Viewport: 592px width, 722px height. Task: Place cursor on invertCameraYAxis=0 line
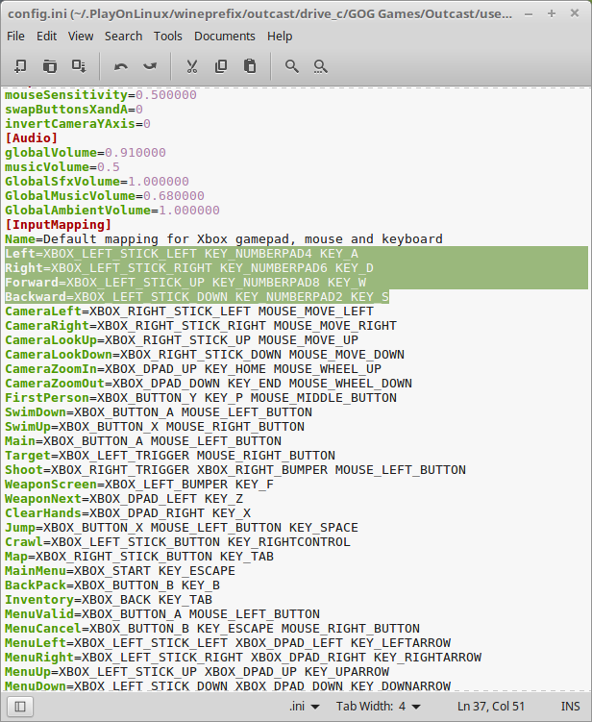[x=78, y=124]
